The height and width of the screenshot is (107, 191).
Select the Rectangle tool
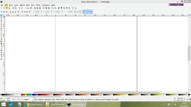(x=1, y=26)
